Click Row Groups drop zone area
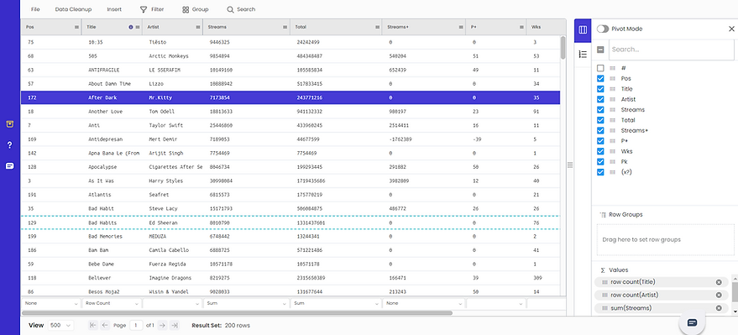Viewport: 738px width, 335px height. 665,239
